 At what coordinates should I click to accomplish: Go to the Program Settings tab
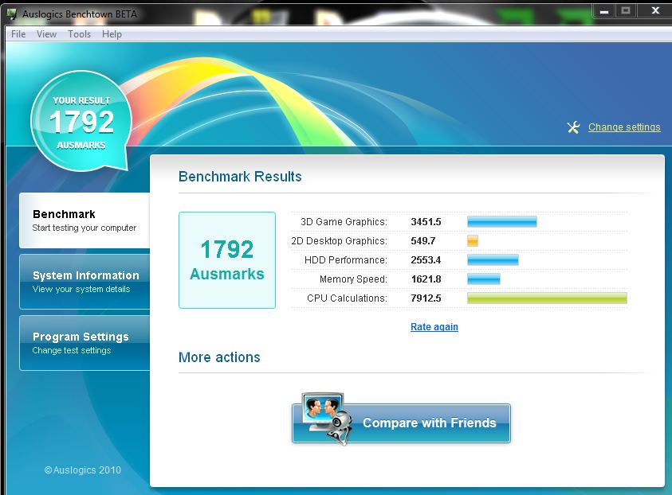[x=84, y=343]
